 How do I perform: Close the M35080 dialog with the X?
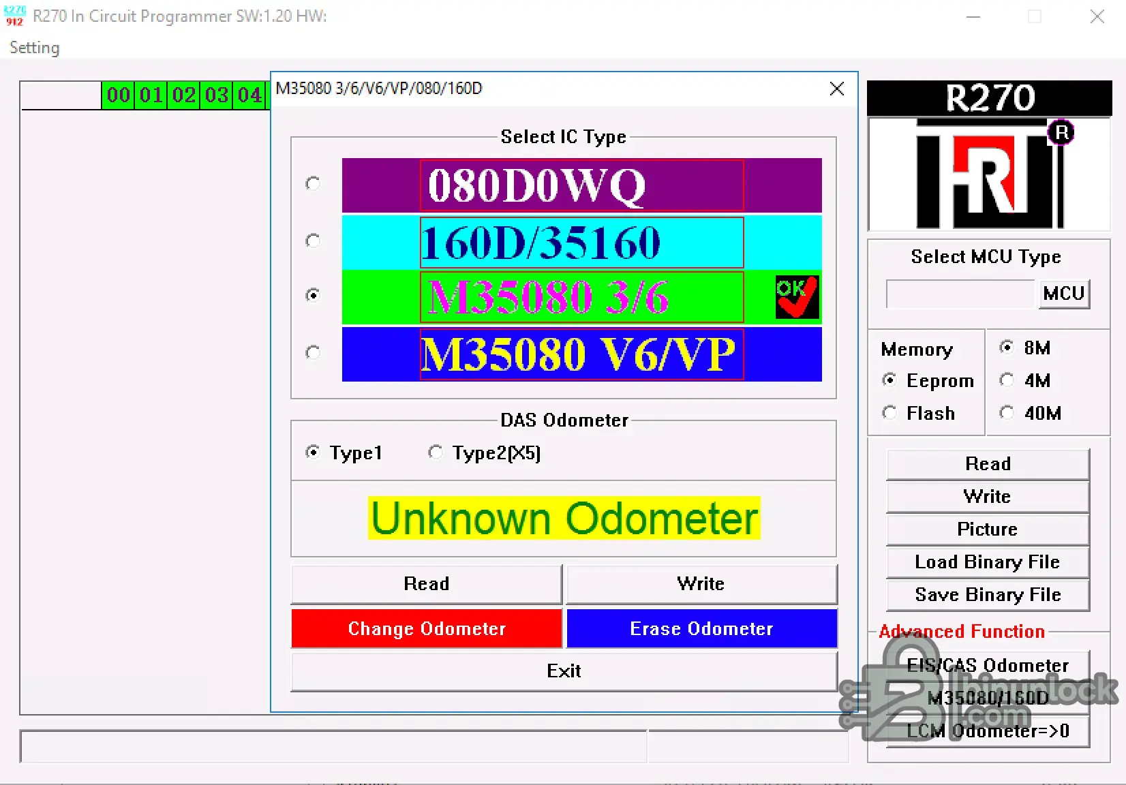coord(837,89)
